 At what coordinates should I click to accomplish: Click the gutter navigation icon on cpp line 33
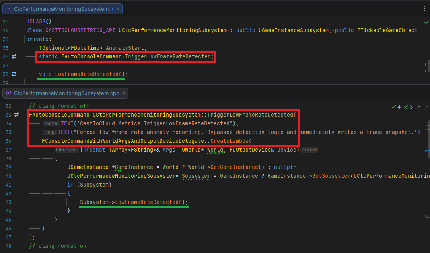pyautogui.click(x=17, y=115)
